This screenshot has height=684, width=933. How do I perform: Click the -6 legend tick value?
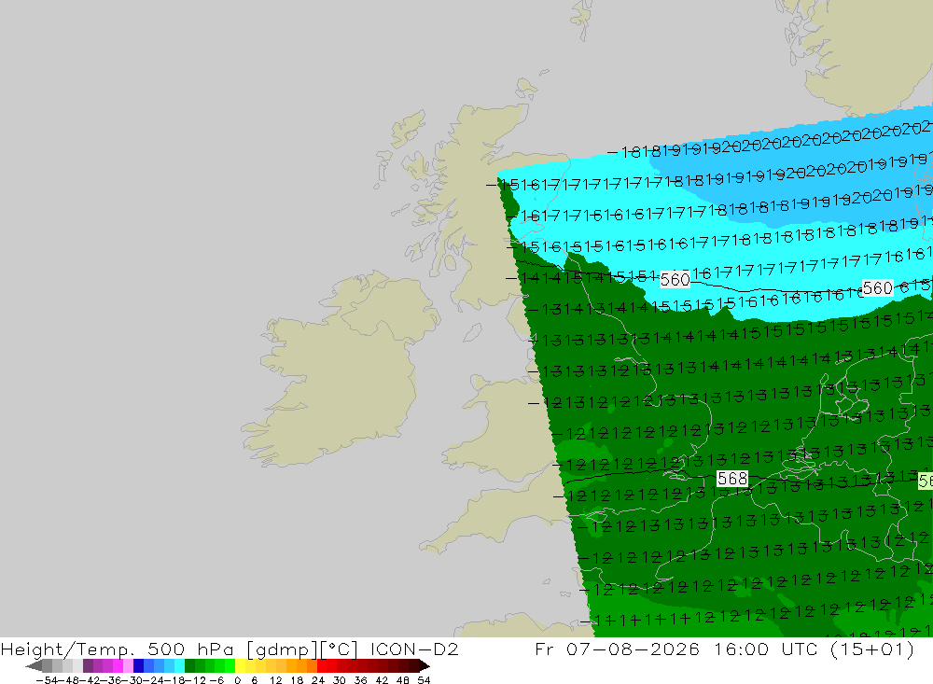[216, 680]
